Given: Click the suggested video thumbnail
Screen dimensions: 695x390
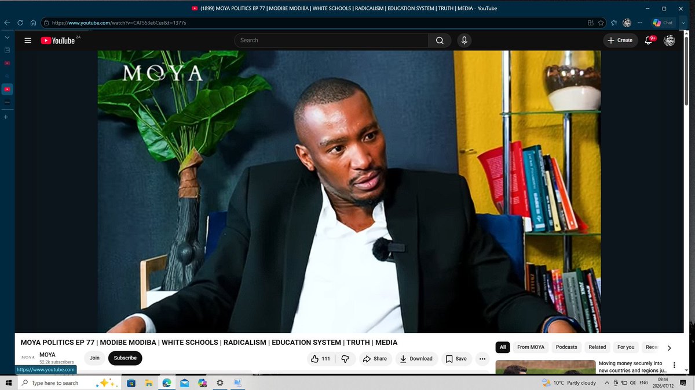Looking at the screenshot, I should (x=545, y=367).
